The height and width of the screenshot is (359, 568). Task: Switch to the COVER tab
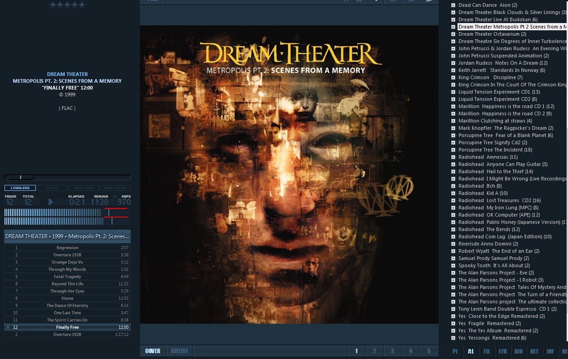(x=153, y=351)
